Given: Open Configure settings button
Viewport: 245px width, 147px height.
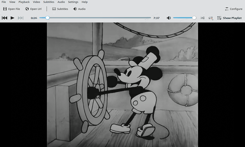Looking at the screenshot, I should pos(234,9).
